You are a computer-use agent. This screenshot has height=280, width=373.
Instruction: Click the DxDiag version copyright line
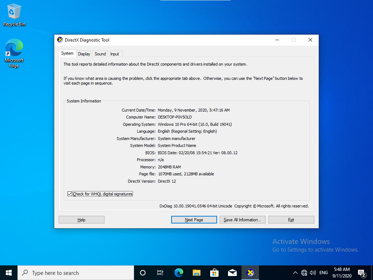(x=234, y=206)
